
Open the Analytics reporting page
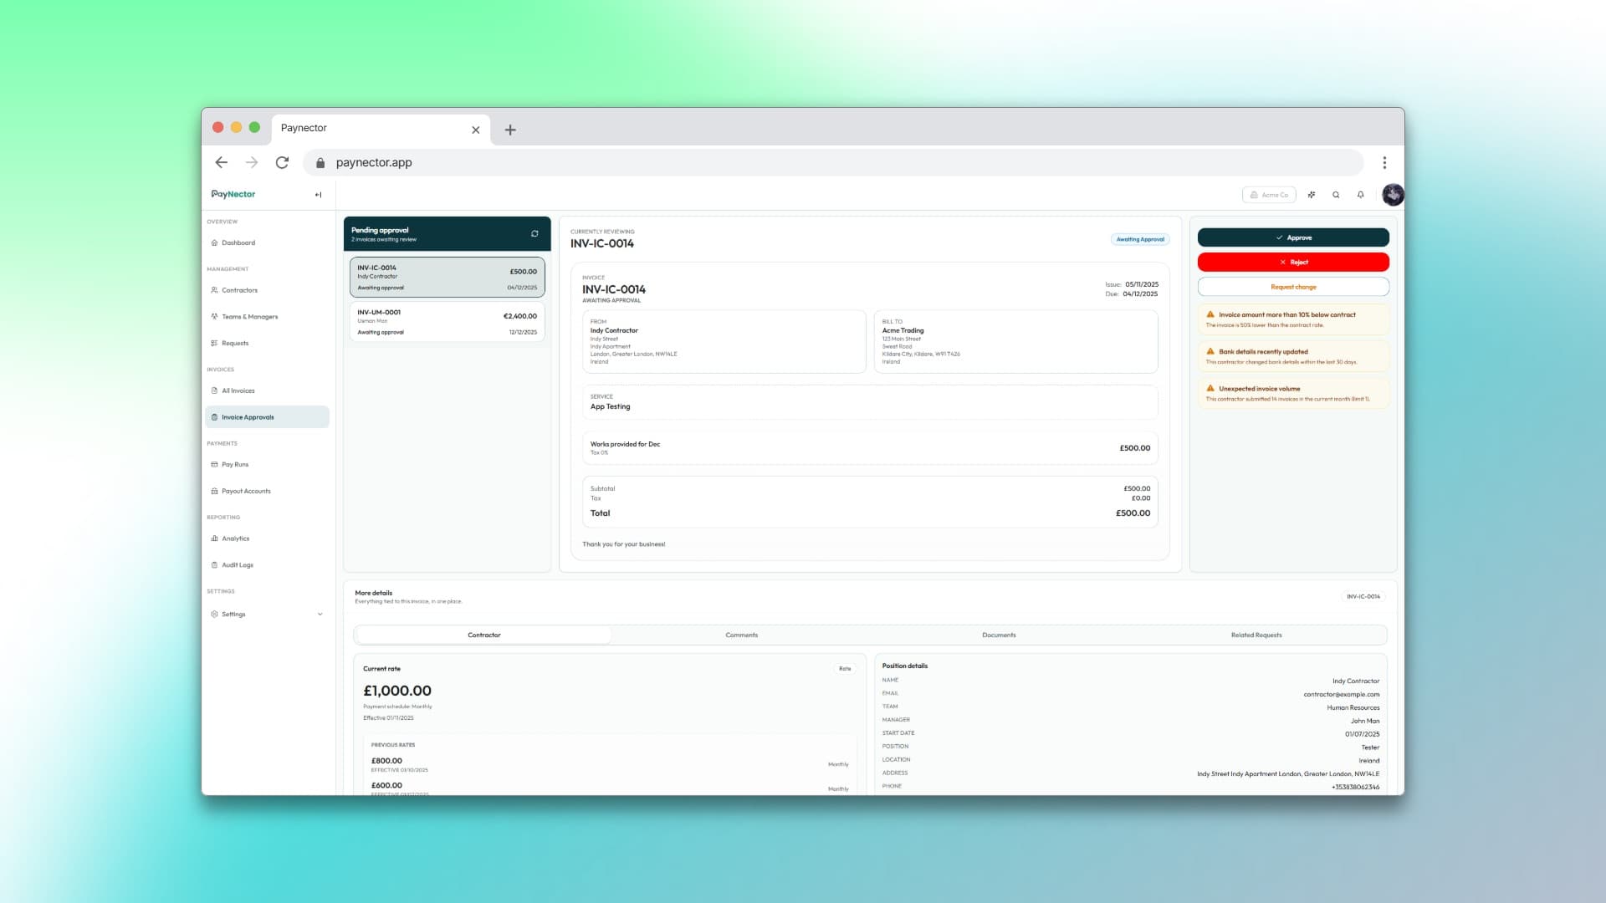tap(236, 538)
